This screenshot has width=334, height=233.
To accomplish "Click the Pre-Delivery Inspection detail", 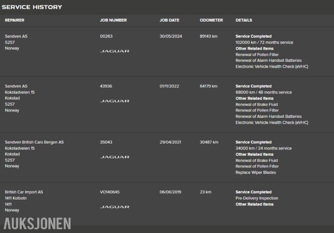I will (x=257, y=198).
